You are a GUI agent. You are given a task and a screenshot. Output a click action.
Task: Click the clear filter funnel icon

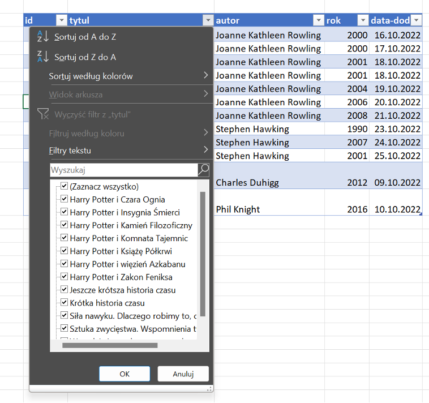point(43,114)
